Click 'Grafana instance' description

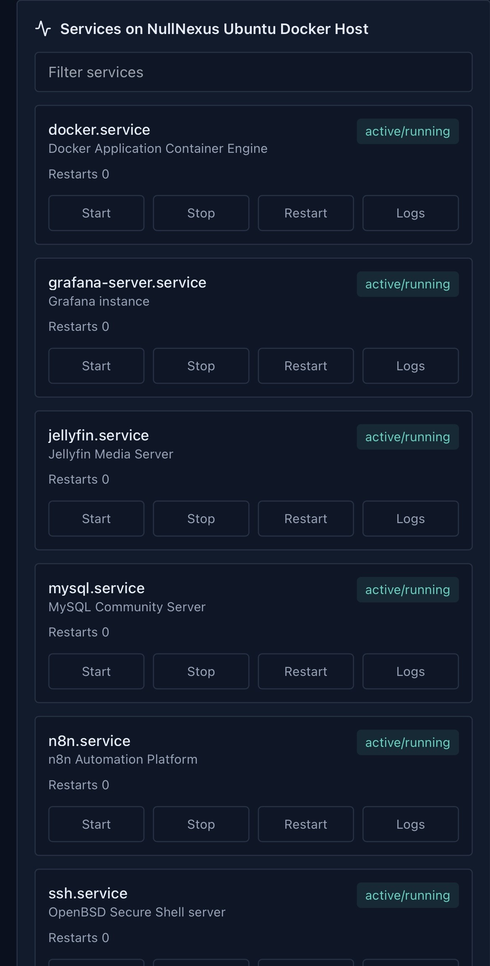[99, 301]
